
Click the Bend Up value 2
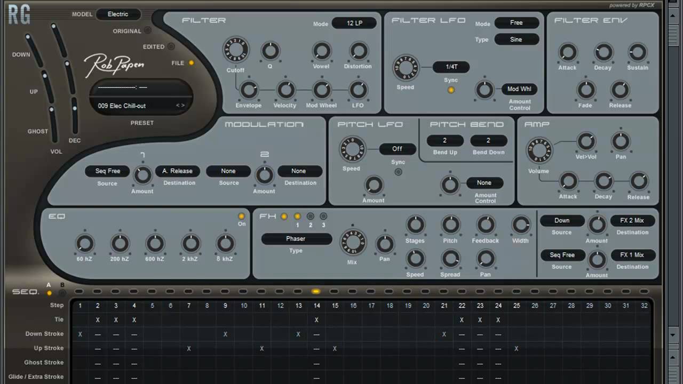click(444, 141)
